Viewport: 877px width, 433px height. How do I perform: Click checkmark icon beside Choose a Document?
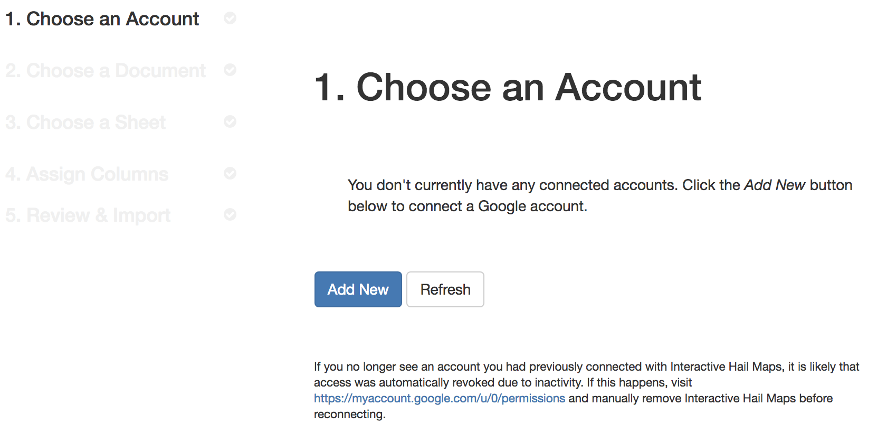230,70
